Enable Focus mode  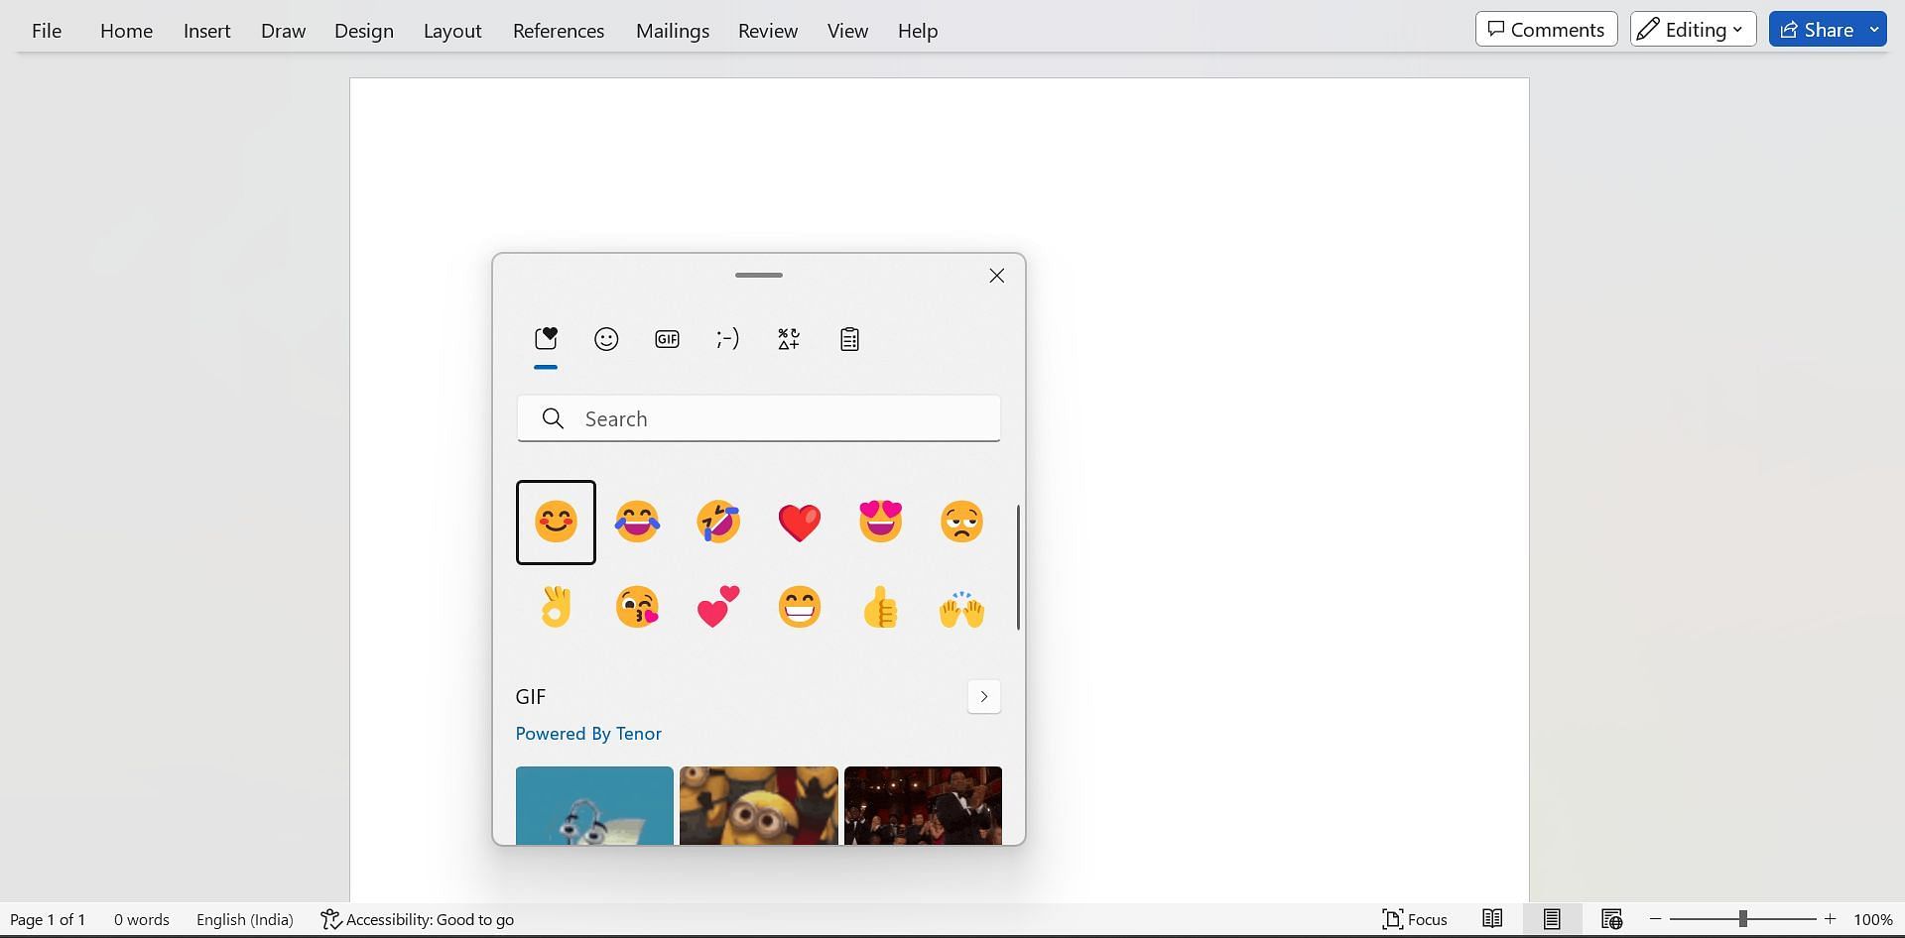tap(1415, 919)
